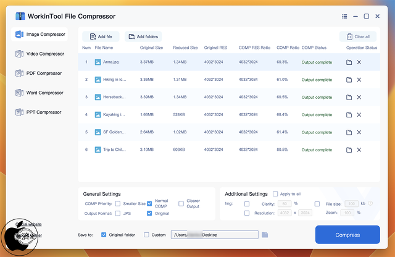The height and width of the screenshot is (257, 395).
Task: Remove SF Golden file with X icon
Action: pyautogui.click(x=359, y=132)
